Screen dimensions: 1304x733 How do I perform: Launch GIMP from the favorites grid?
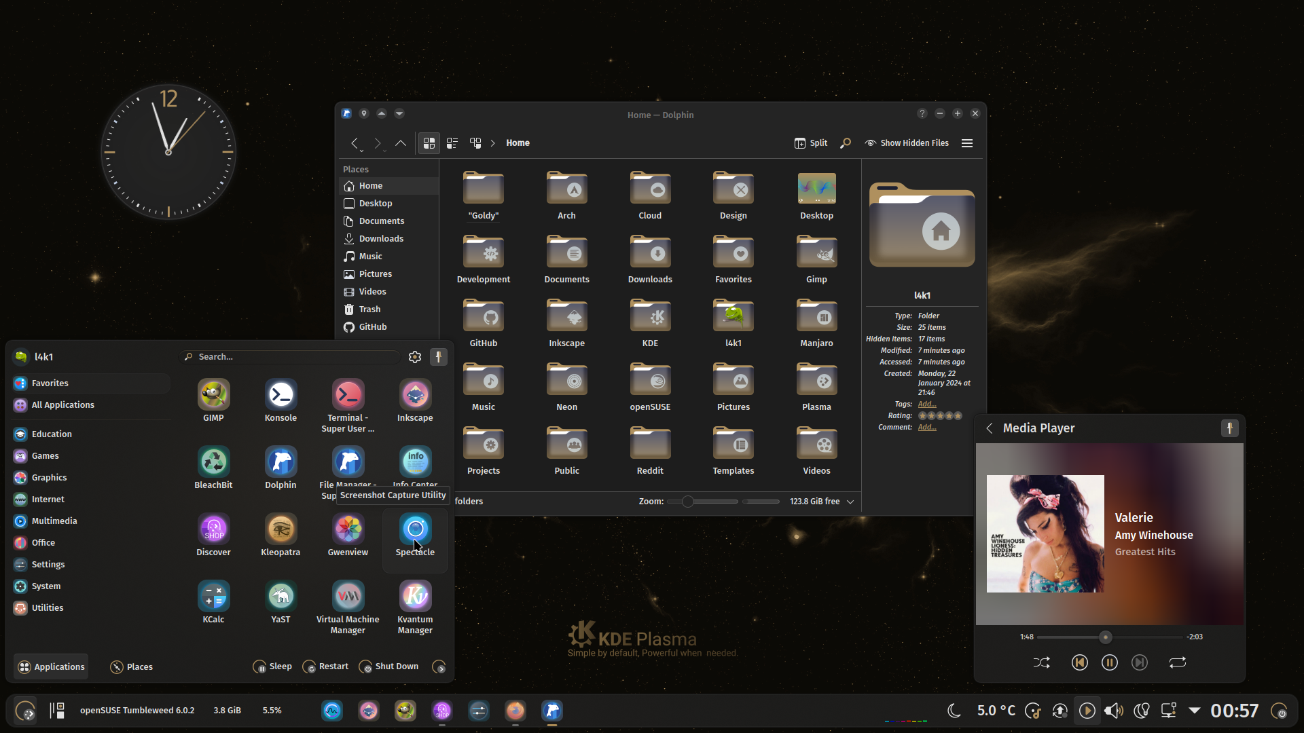tap(213, 401)
